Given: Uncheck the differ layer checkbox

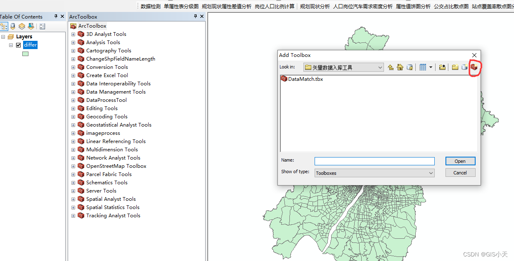Looking at the screenshot, I should pyautogui.click(x=19, y=45).
